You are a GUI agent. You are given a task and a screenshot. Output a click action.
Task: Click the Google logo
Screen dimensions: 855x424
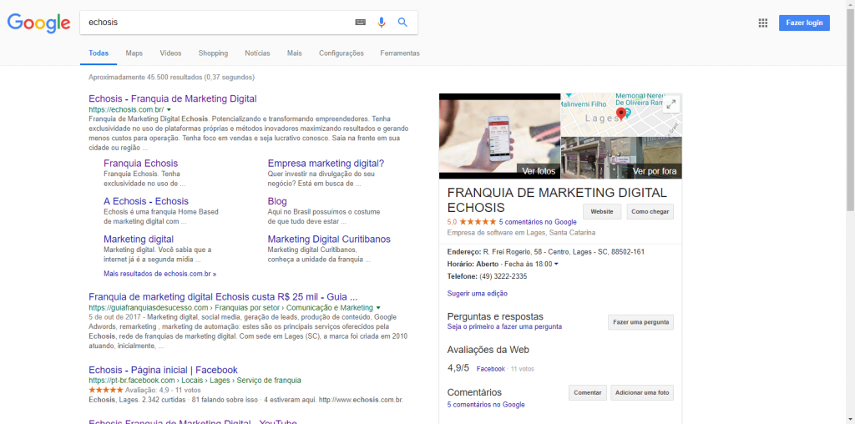[38, 23]
